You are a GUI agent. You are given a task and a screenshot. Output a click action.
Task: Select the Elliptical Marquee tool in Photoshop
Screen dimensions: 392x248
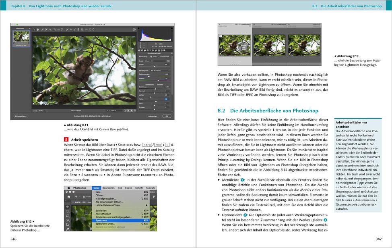tap(68, 211)
